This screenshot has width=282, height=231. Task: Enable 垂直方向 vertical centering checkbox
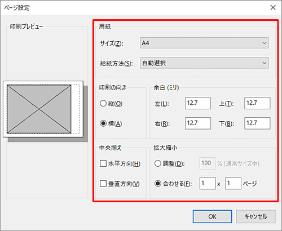103,184
